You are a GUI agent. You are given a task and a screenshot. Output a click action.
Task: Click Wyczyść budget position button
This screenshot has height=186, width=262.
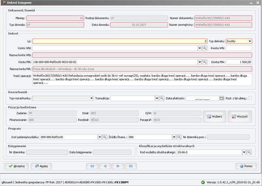pos(240,117)
